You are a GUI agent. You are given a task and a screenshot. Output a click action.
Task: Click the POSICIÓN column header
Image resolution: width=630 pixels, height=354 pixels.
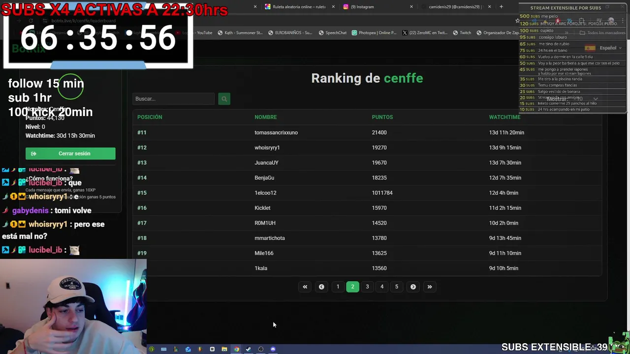(x=150, y=117)
